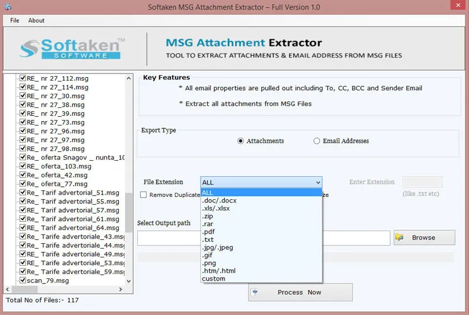Select Re_ oferta_77.msg row
This screenshot has height=315, width=469.
[57, 183]
